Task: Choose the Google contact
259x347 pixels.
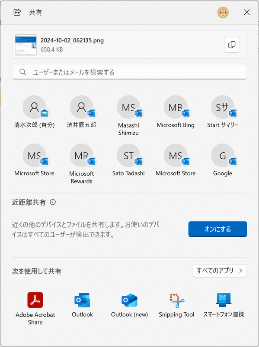Action: (x=223, y=160)
